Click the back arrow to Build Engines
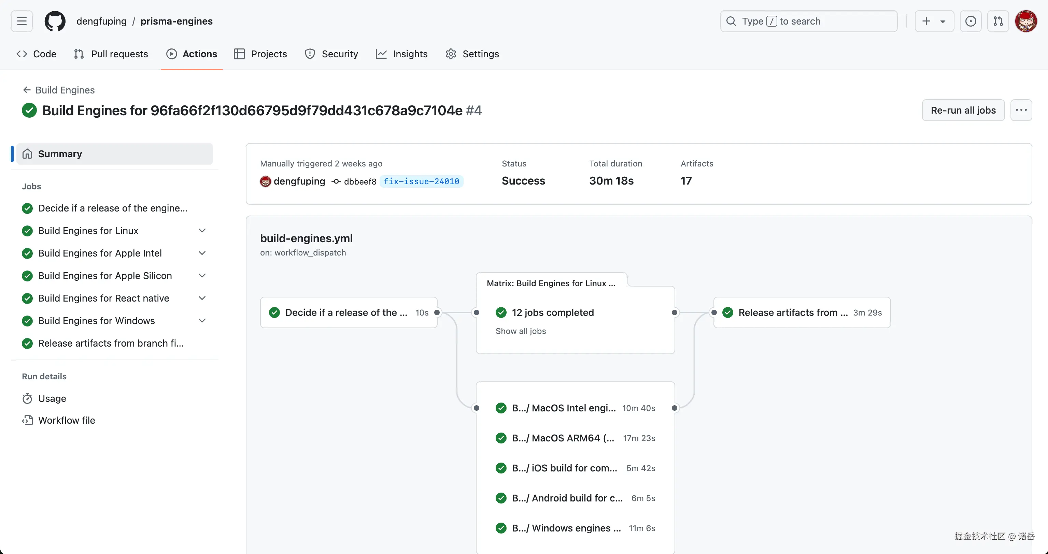The width and height of the screenshot is (1048, 554). (27, 90)
